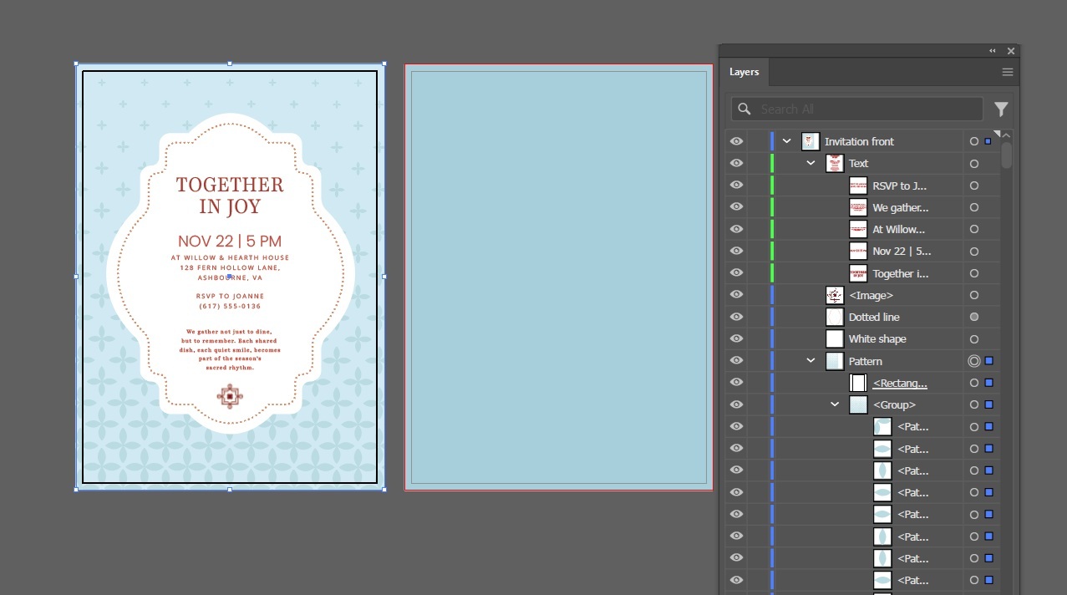Collapse the panel to icons with double arrows
Viewport: 1067px width, 595px height.
pyautogui.click(x=992, y=50)
